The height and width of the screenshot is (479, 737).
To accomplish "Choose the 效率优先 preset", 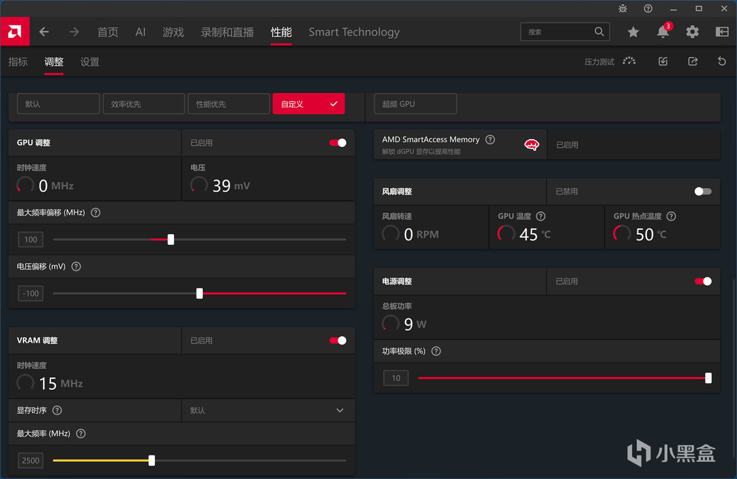I will pos(144,104).
